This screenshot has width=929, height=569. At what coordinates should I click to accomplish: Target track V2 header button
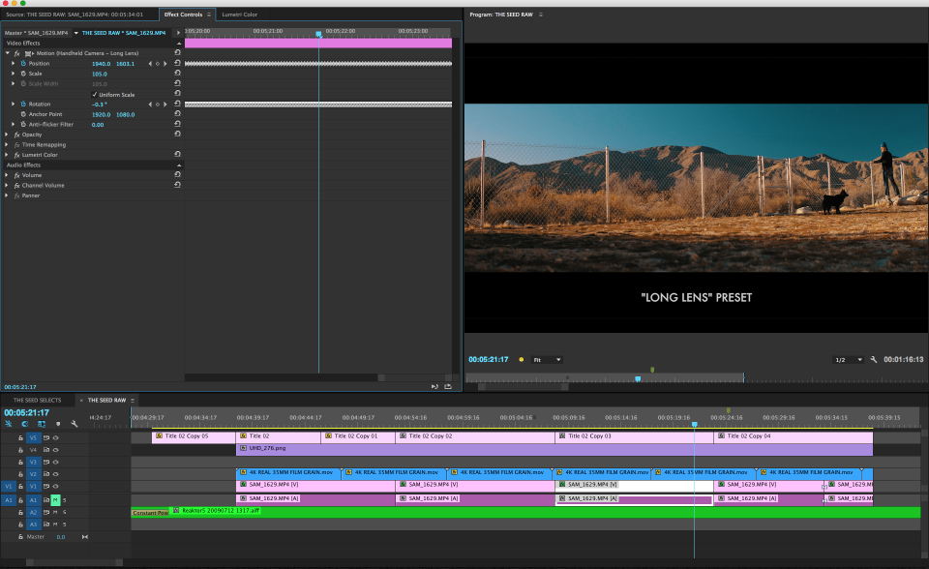[33, 474]
